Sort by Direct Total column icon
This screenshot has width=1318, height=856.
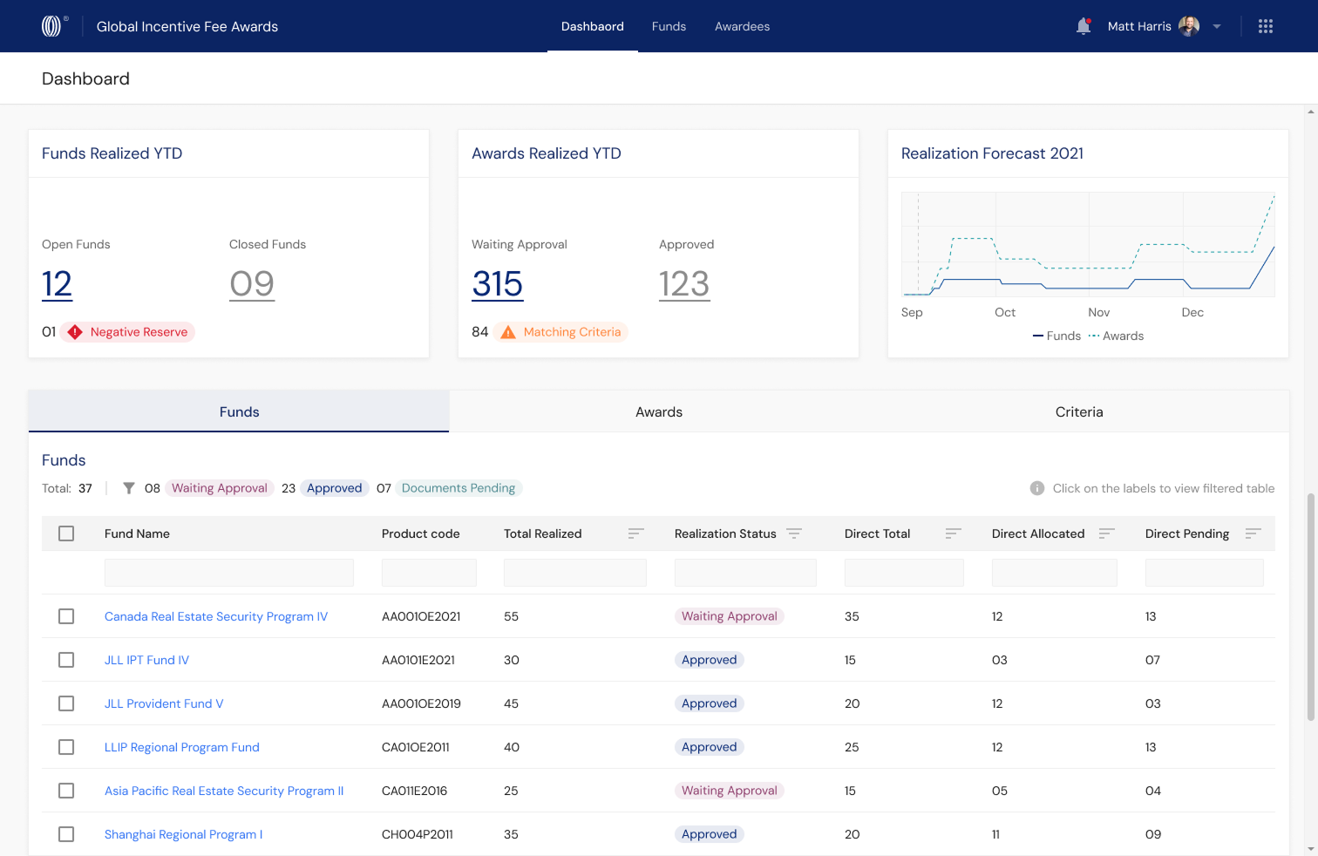tap(954, 533)
